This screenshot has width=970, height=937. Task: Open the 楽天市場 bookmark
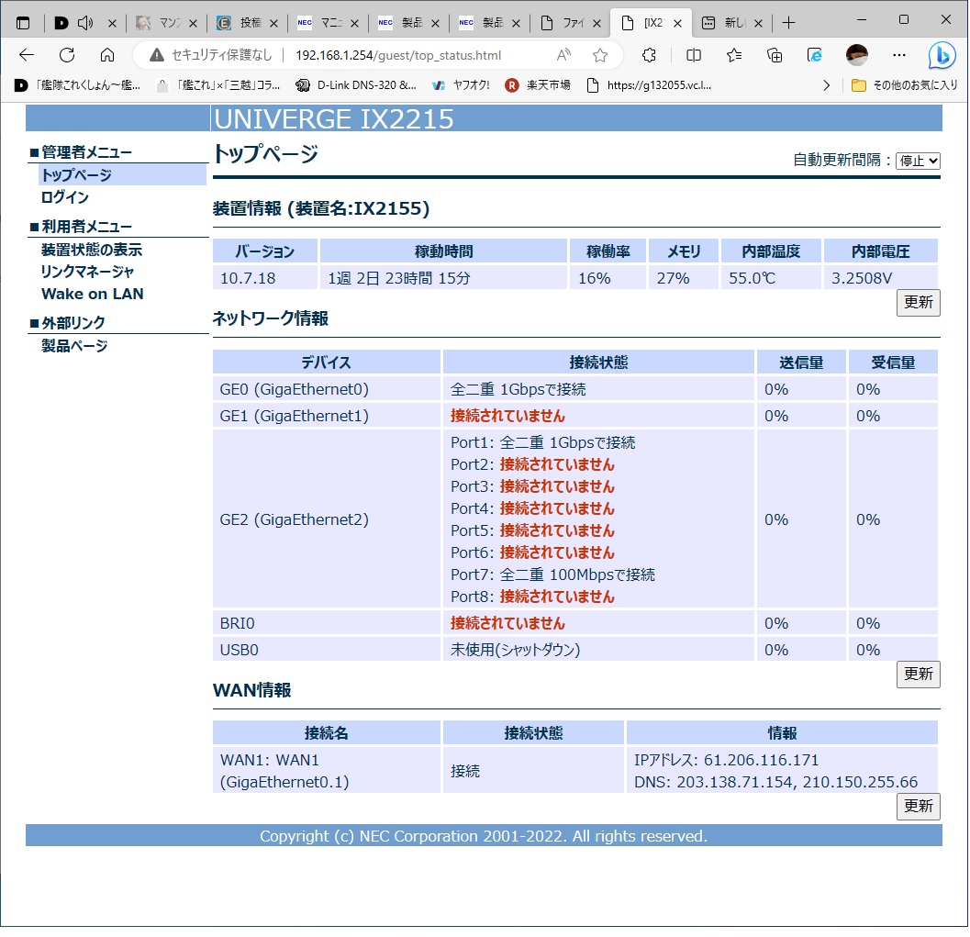point(538,85)
